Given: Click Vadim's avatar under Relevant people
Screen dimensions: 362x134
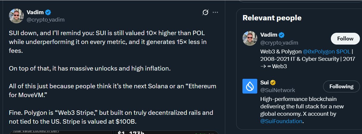Looking at the screenshot, I should click(250, 39).
